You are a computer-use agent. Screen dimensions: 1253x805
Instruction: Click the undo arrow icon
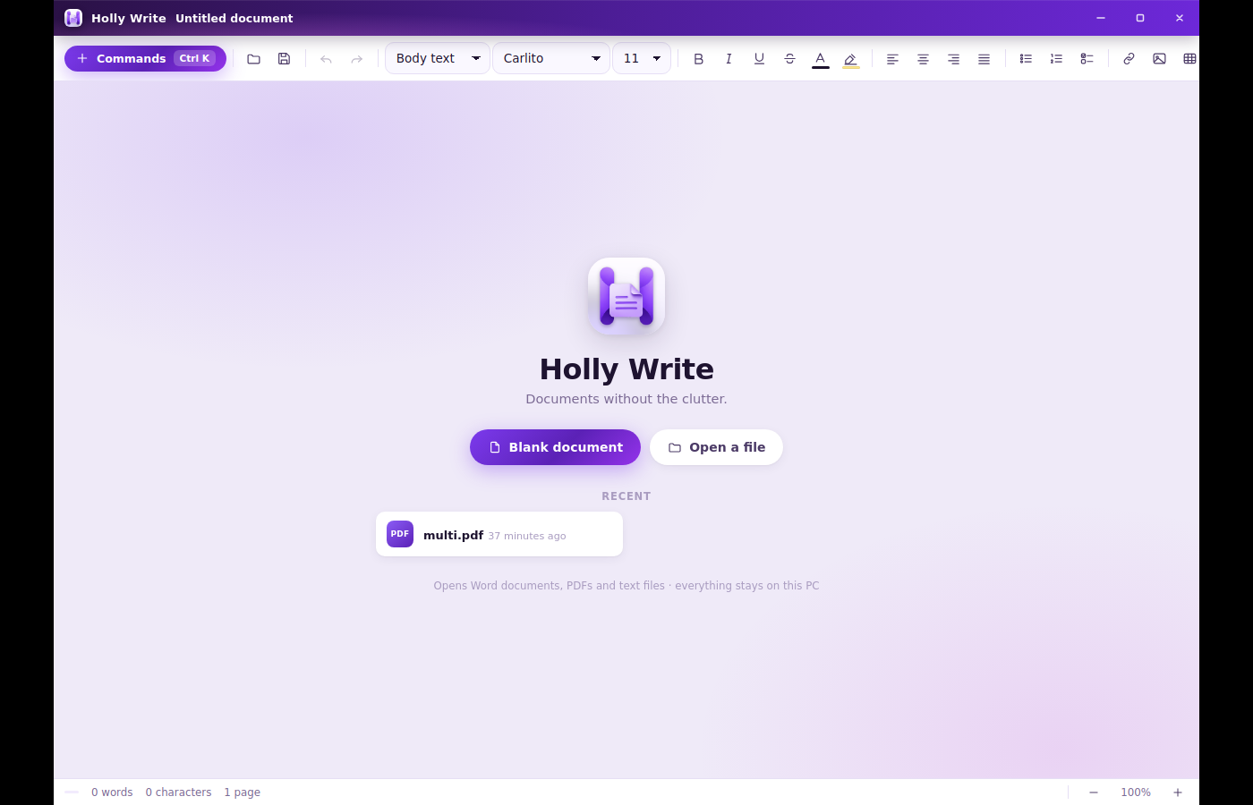coord(326,59)
